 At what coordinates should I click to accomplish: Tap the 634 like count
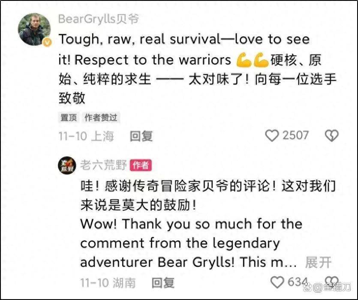pos(298,282)
